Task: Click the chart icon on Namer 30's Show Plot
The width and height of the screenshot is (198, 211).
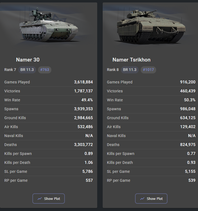Action: click(x=40, y=199)
